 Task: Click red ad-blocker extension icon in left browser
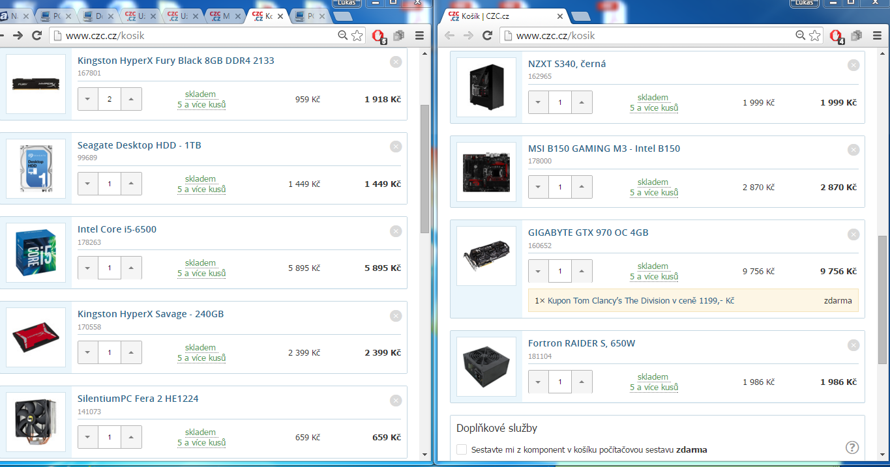point(378,36)
